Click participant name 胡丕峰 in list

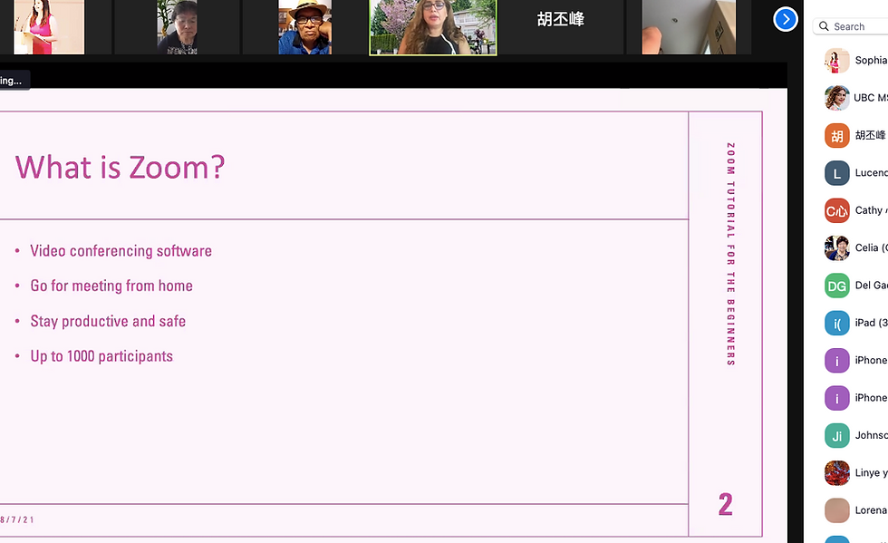pos(871,135)
